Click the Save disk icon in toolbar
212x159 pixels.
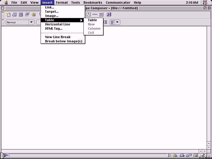coord(21,15)
